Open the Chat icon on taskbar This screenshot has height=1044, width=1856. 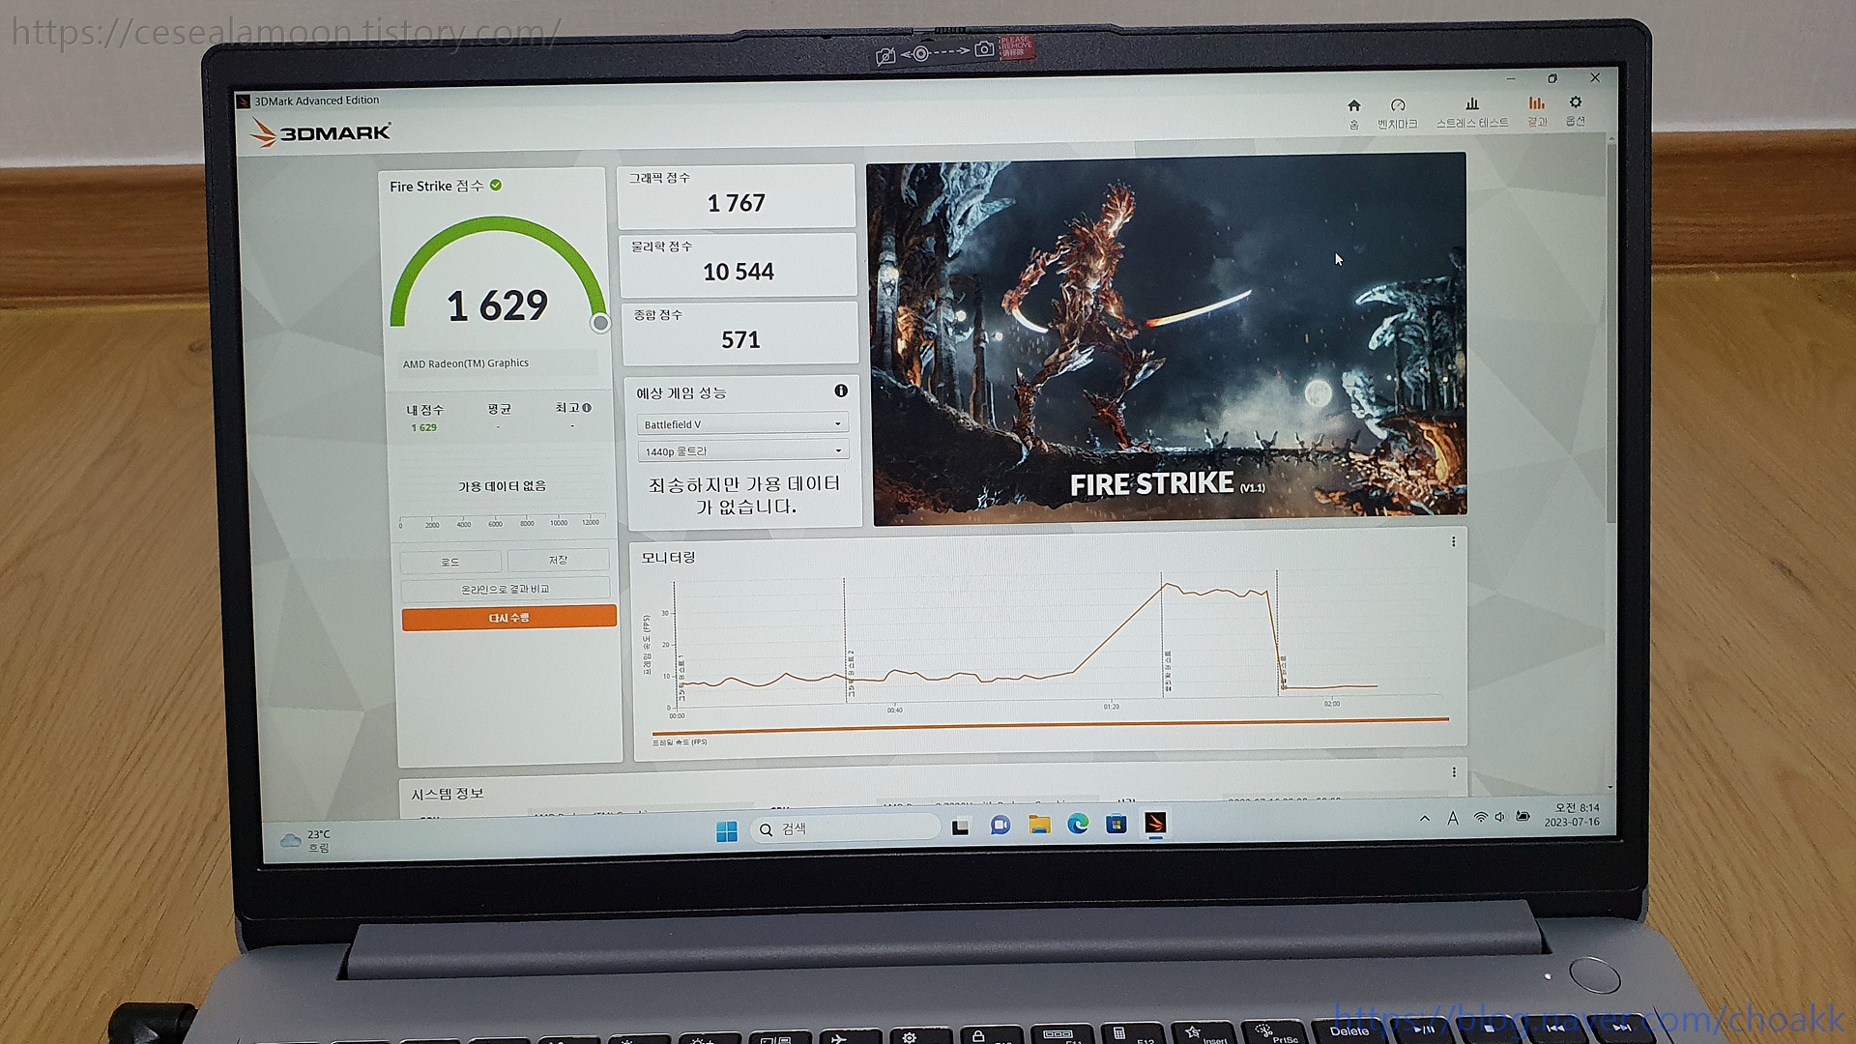[1000, 825]
